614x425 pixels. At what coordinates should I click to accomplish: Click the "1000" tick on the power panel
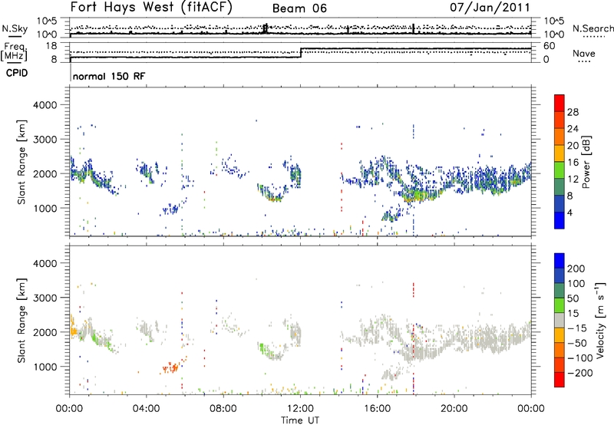(45, 208)
